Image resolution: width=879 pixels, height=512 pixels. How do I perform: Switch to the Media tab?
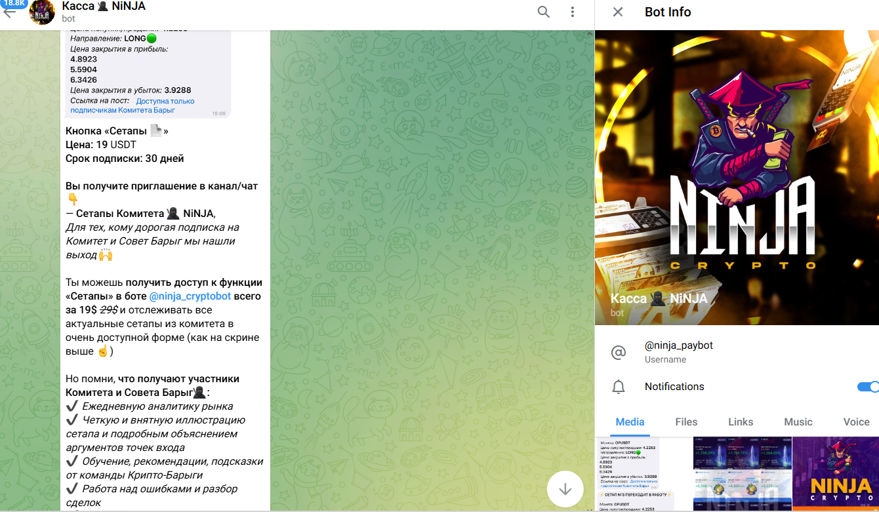tap(630, 422)
